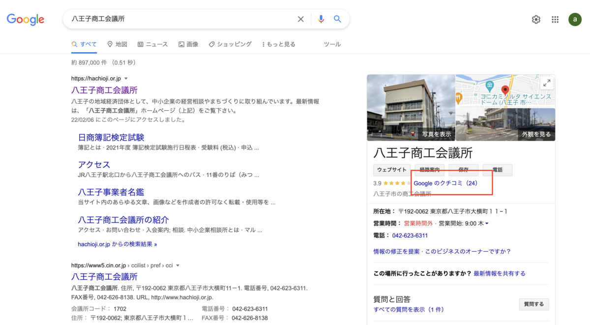Screen dimensions: 590x325
Task: Expand the map with the fullscreen arrows icon
Action: pyautogui.click(x=547, y=83)
